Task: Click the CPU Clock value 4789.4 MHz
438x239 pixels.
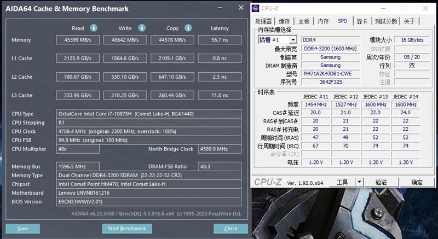Action: tap(148, 131)
